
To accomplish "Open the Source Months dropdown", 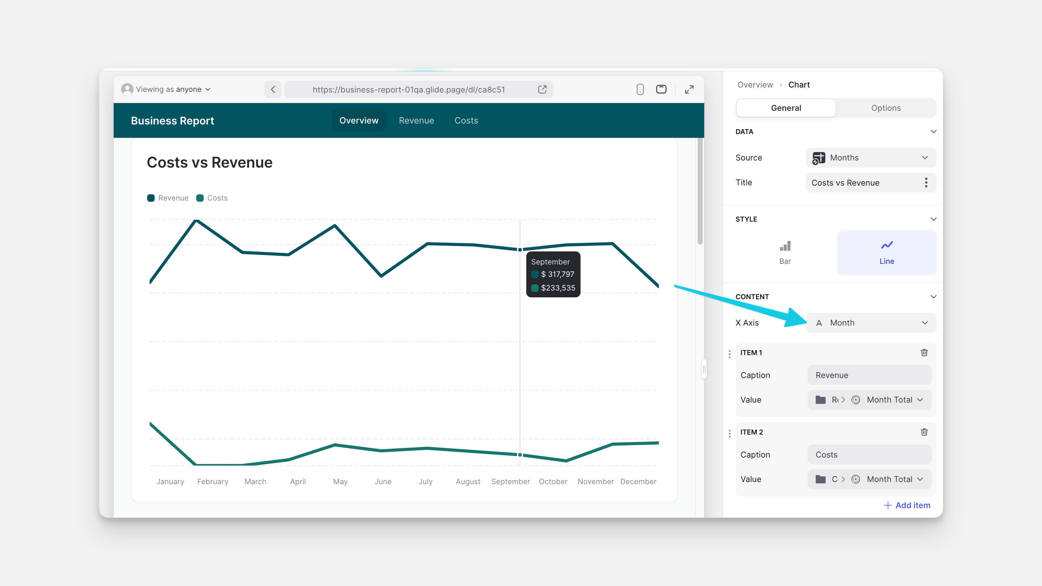I will click(871, 158).
